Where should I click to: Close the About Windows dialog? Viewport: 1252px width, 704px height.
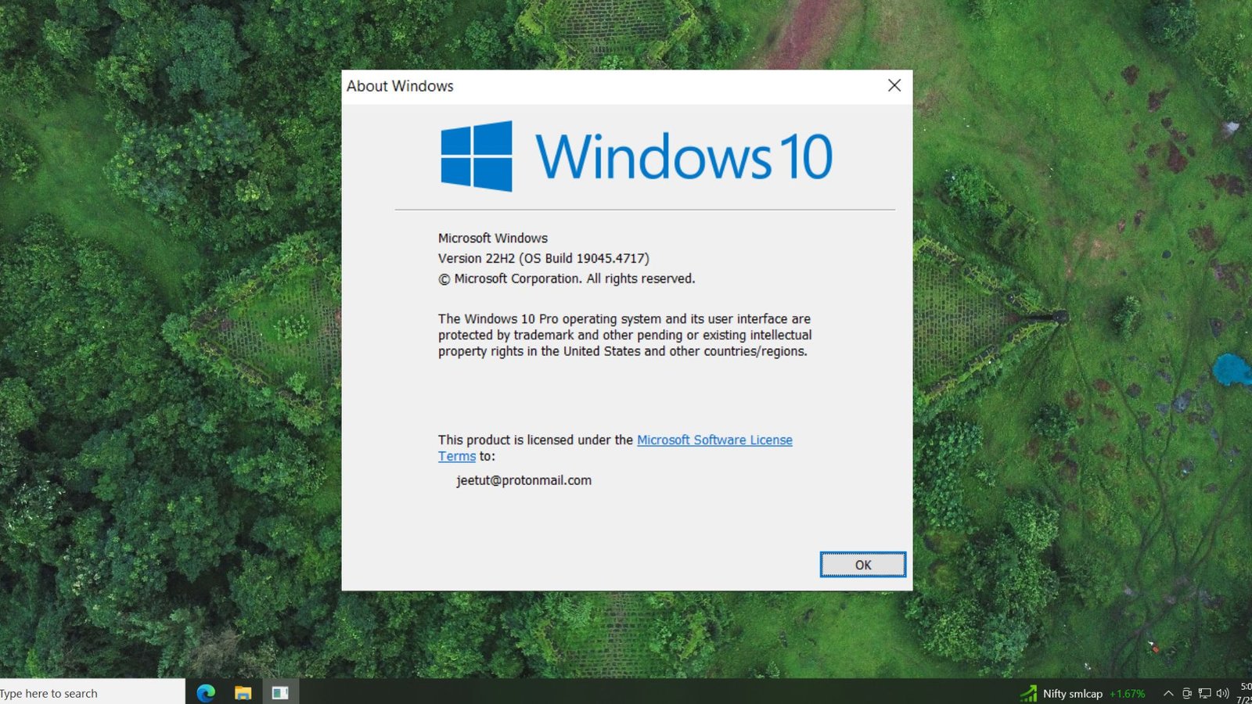tap(894, 86)
